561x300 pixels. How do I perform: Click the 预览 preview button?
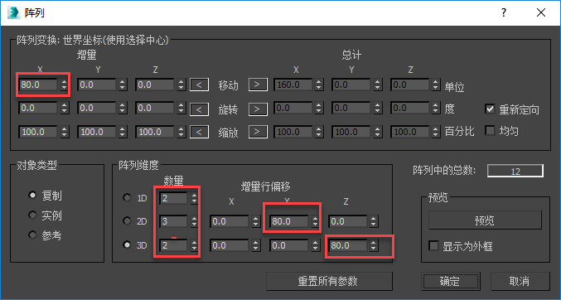point(485,220)
